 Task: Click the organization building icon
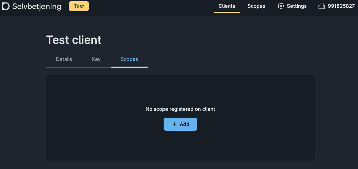[322, 6]
